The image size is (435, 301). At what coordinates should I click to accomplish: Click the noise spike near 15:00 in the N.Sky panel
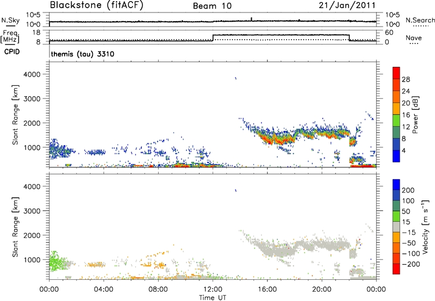[251, 19]
